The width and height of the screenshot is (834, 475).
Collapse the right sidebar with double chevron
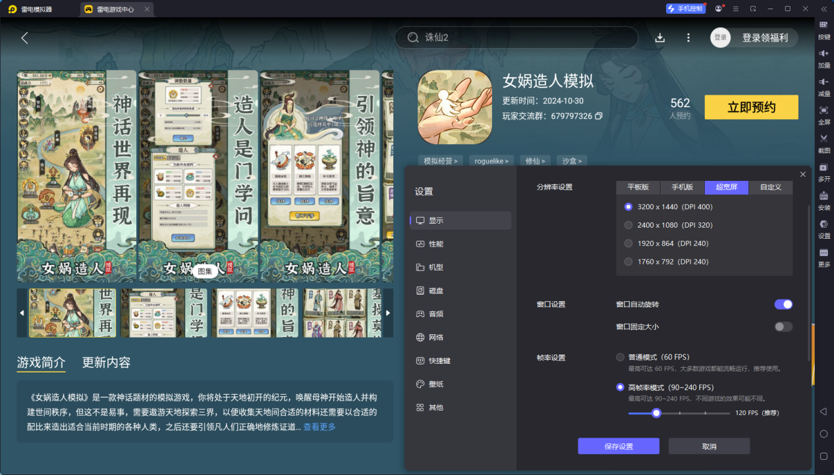pos(823,9)
